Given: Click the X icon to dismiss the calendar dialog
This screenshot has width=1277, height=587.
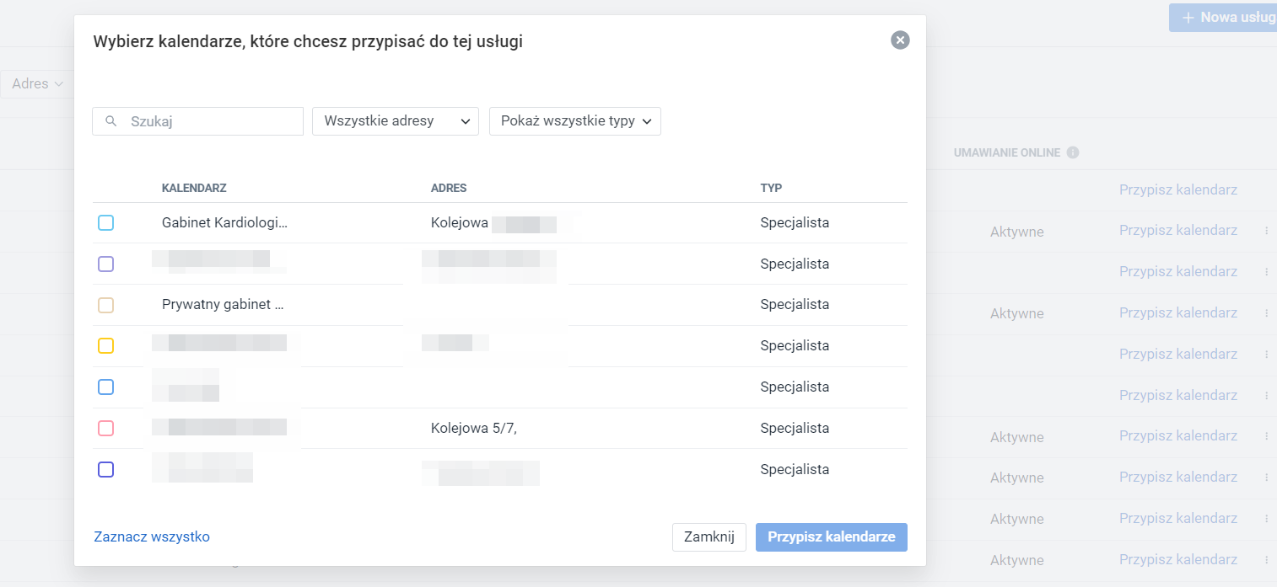Looking at the screenshot, I should click(899, 40).
